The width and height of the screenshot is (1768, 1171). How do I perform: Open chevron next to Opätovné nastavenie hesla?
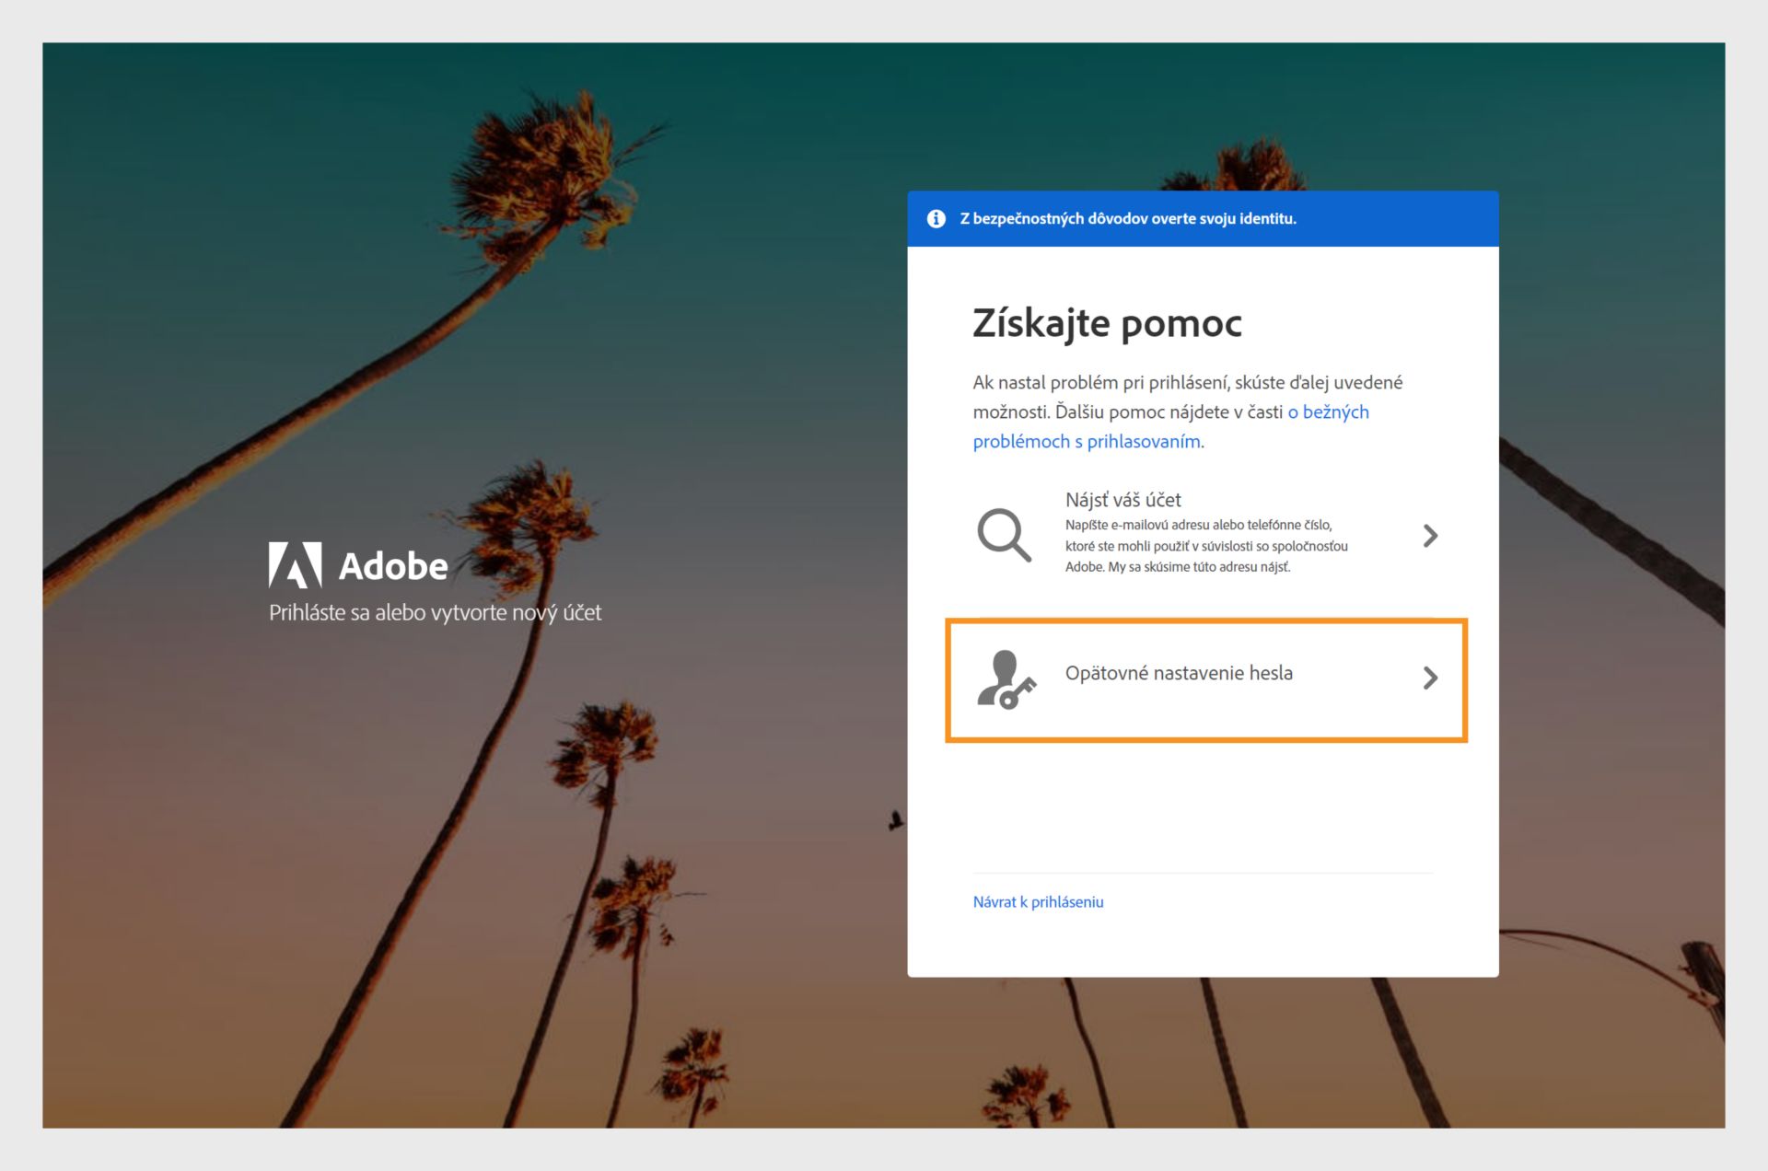pos(1430,678)
